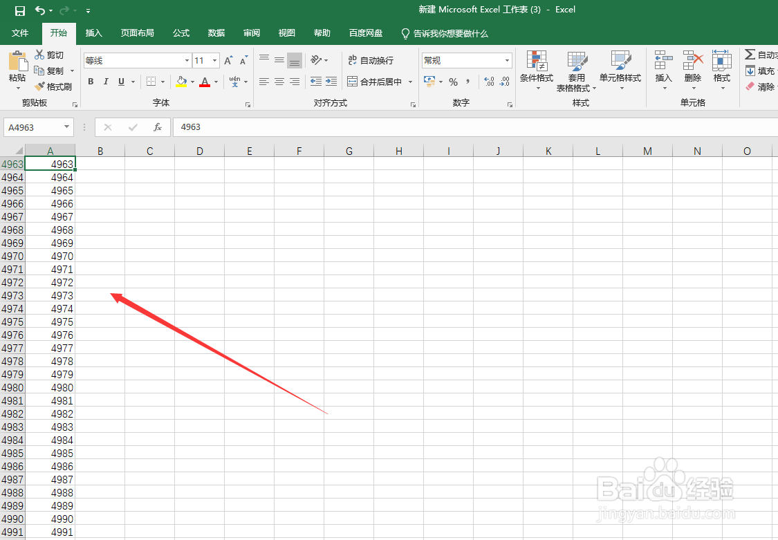Apply percent style format
The height and width of the screenshot is (540, 778).
coord(453,82)
